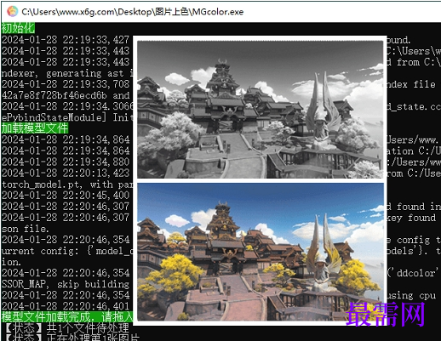Click the 'd_state.cc' log text
This screenshot has height=341, width=441.
[414, 106]
